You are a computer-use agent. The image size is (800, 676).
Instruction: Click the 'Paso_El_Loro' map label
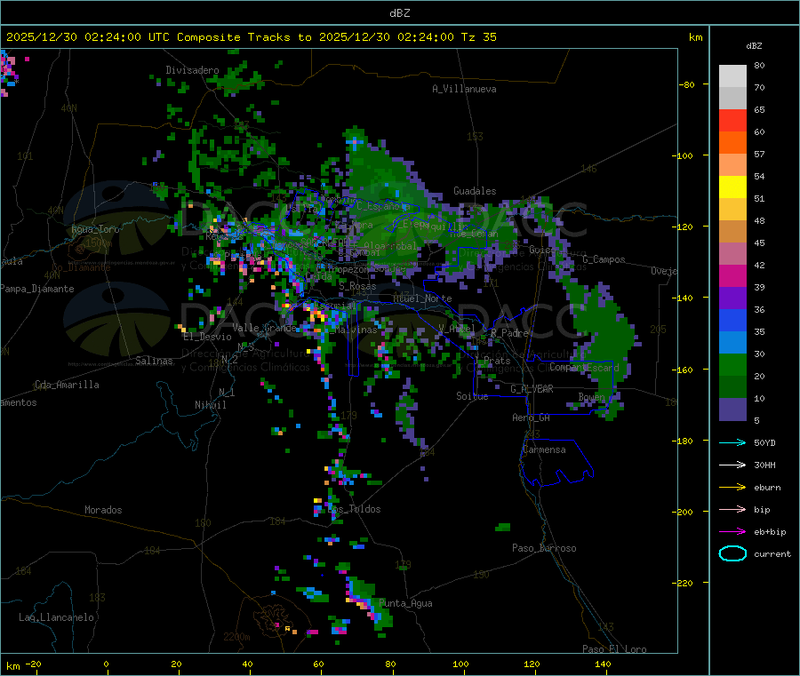(615, 649)
